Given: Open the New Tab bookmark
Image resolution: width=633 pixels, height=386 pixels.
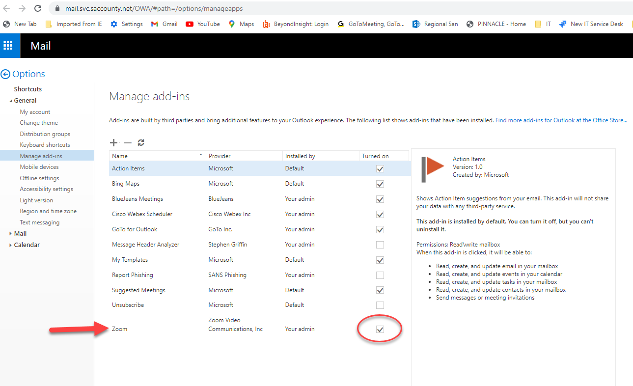Looking at the screenshot, I should pos(20,24).
